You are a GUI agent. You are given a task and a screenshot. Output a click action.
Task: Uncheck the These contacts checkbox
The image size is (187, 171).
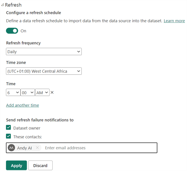click(x=8, y=136)
